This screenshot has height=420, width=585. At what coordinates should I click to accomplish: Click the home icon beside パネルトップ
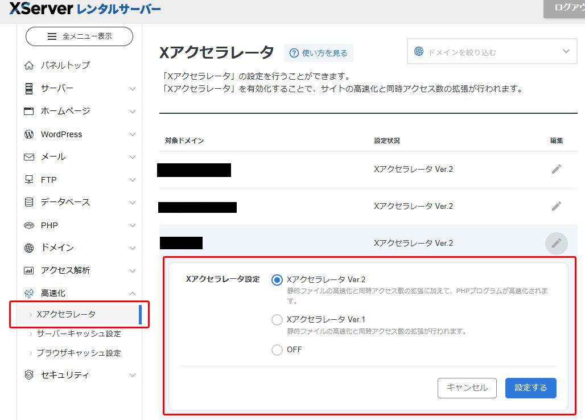coord(28,65)
